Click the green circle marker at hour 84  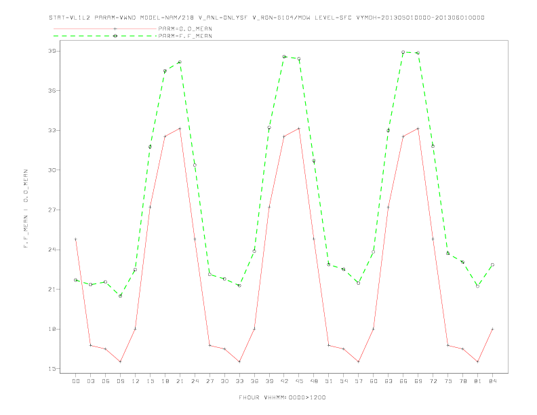point(493,264)
